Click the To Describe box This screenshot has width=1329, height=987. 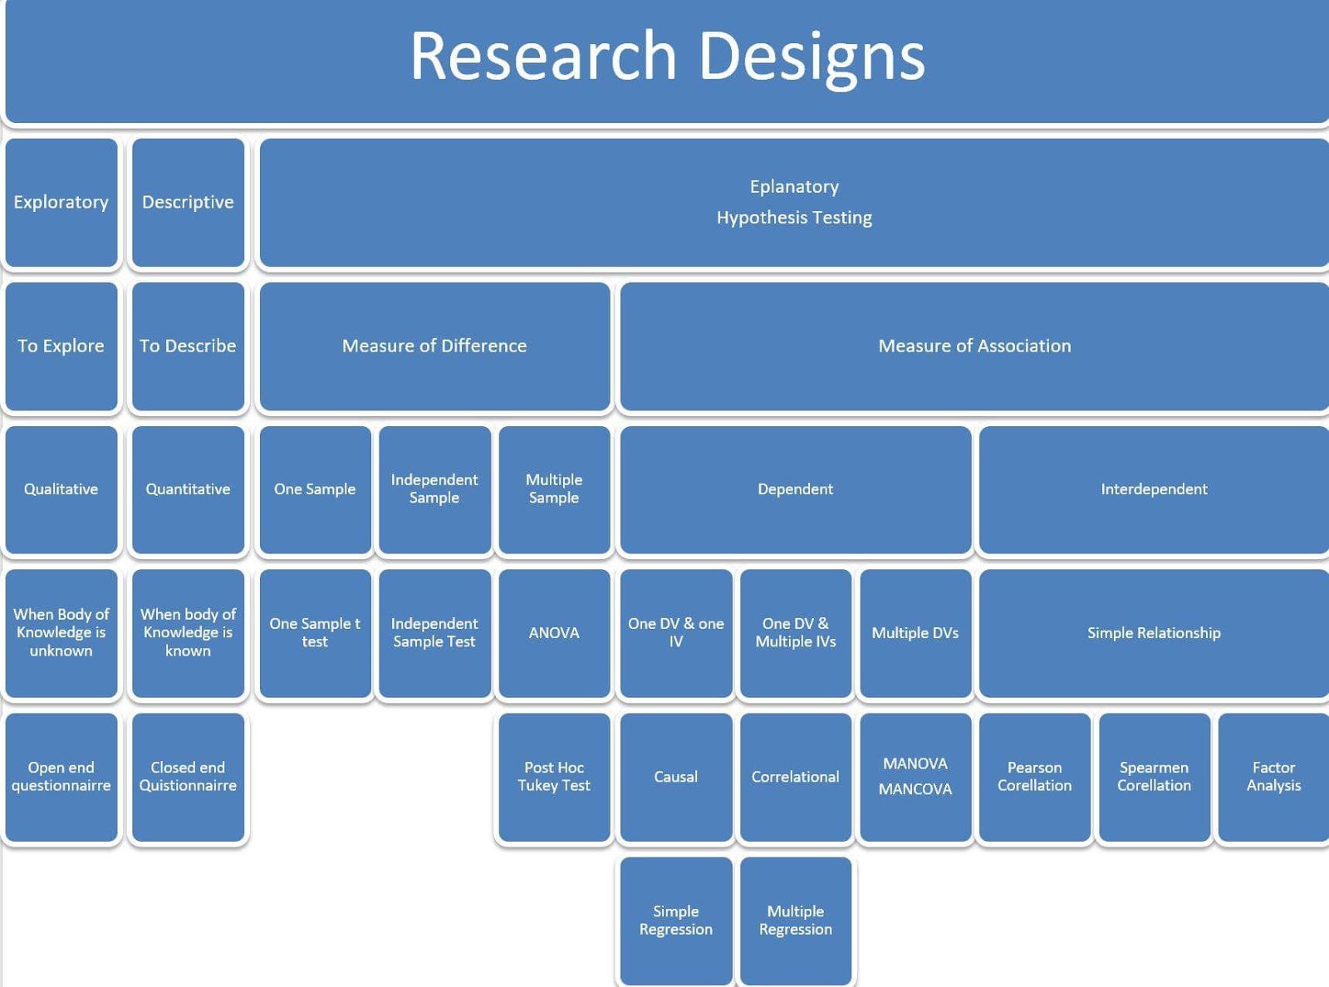click(188, 346)
